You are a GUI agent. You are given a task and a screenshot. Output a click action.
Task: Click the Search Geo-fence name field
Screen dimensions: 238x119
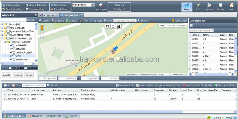coord(201,30)
